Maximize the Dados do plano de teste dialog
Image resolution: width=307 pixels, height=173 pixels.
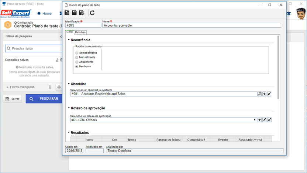(270, 5)
